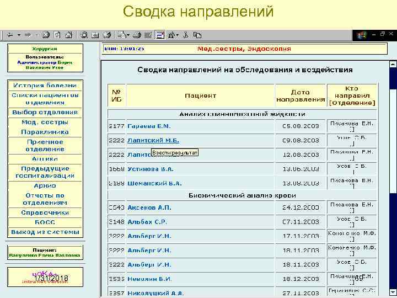Open the Справочники menu item
397x298 pixels.
tap(45, 212)
